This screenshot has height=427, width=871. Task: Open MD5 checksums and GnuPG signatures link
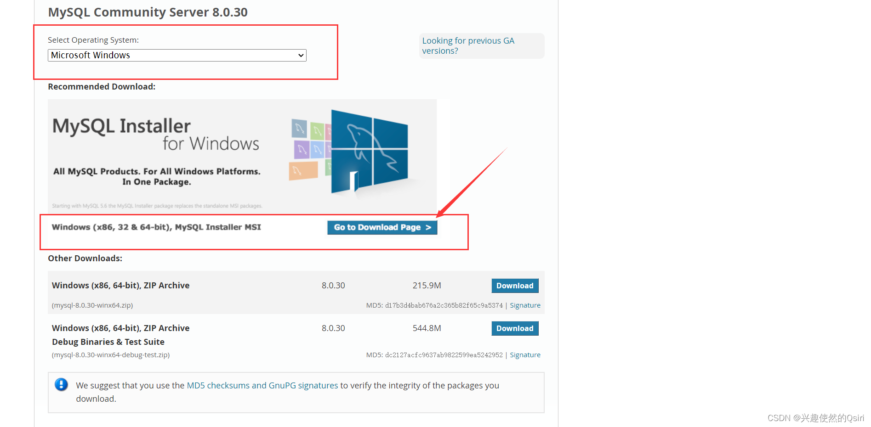coord(262,385)
